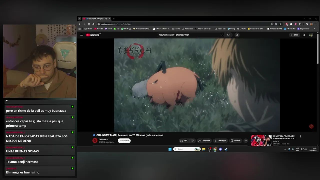Screen dimensions: 320x180
Task: Show hidden bookmarks with the chevron
Action: [x=314, y=29]
